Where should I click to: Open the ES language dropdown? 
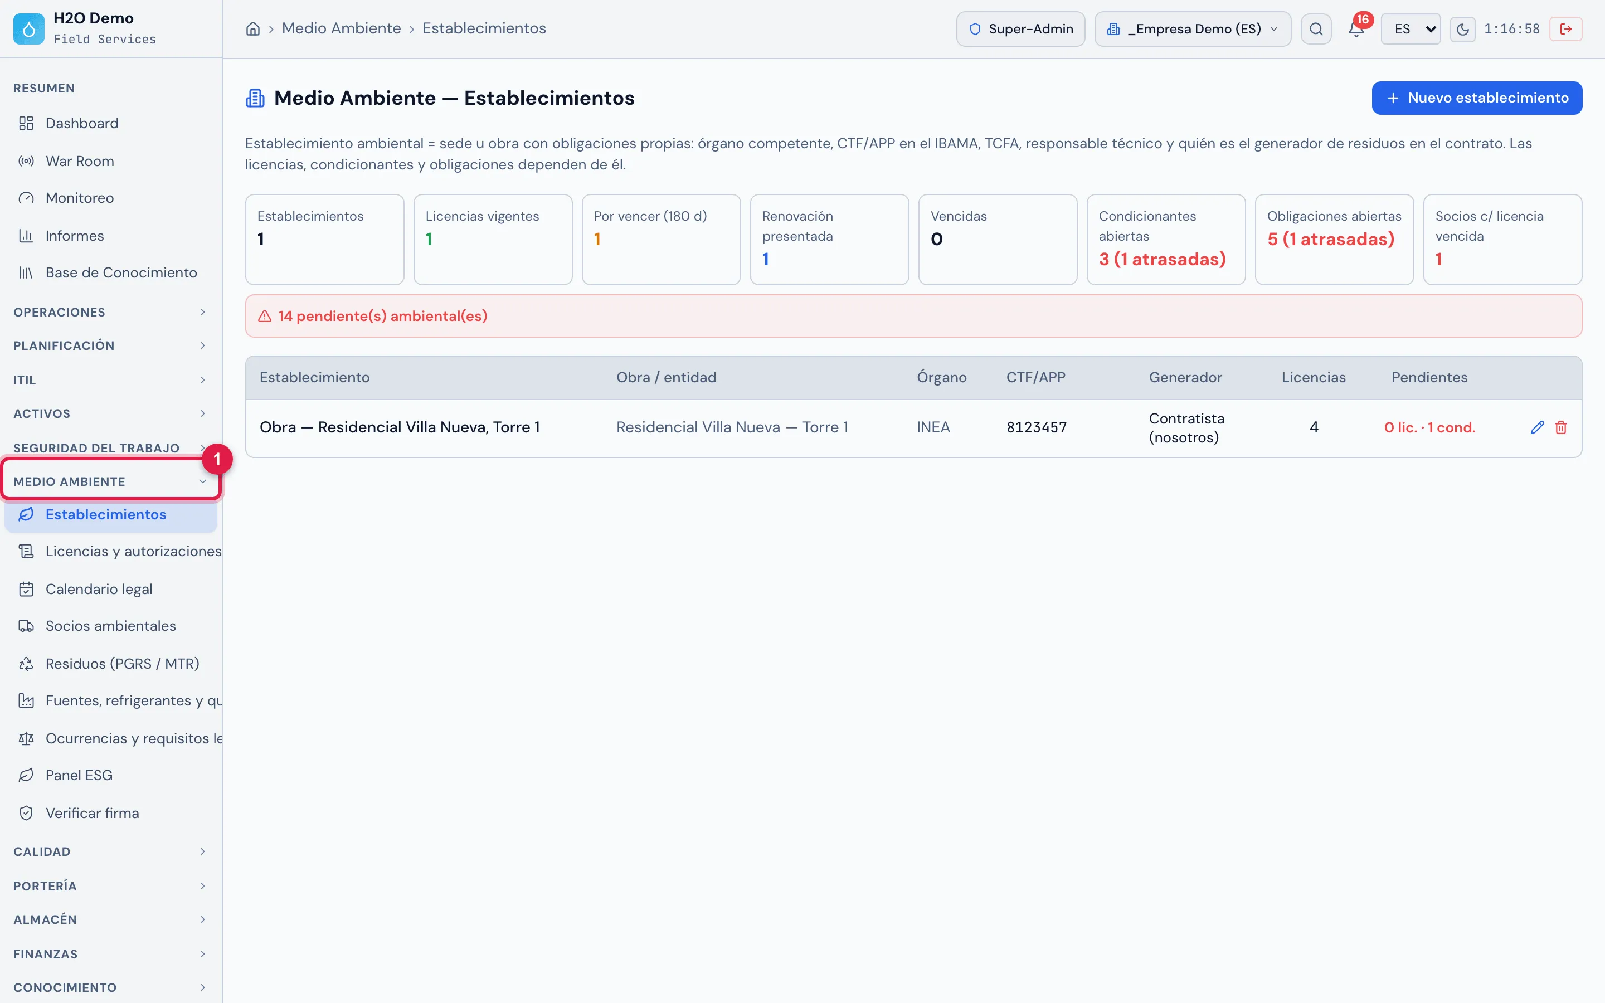[1411, 29]
